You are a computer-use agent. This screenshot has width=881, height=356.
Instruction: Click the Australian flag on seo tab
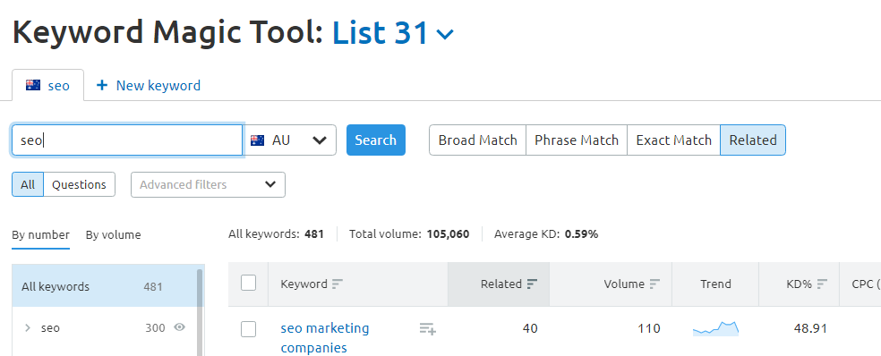33,85
